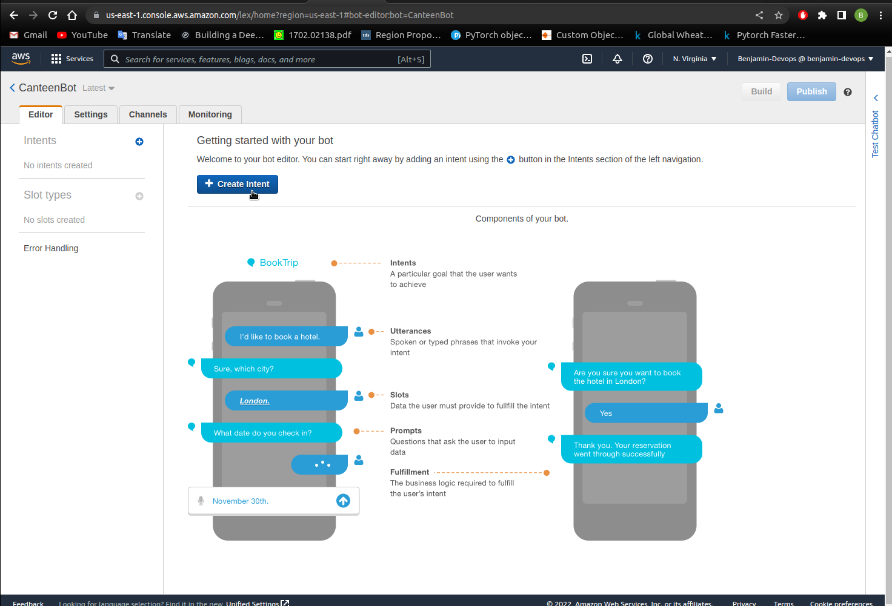Open the AWS Services grid menu
Screen dimensions: 892x606
72,59
